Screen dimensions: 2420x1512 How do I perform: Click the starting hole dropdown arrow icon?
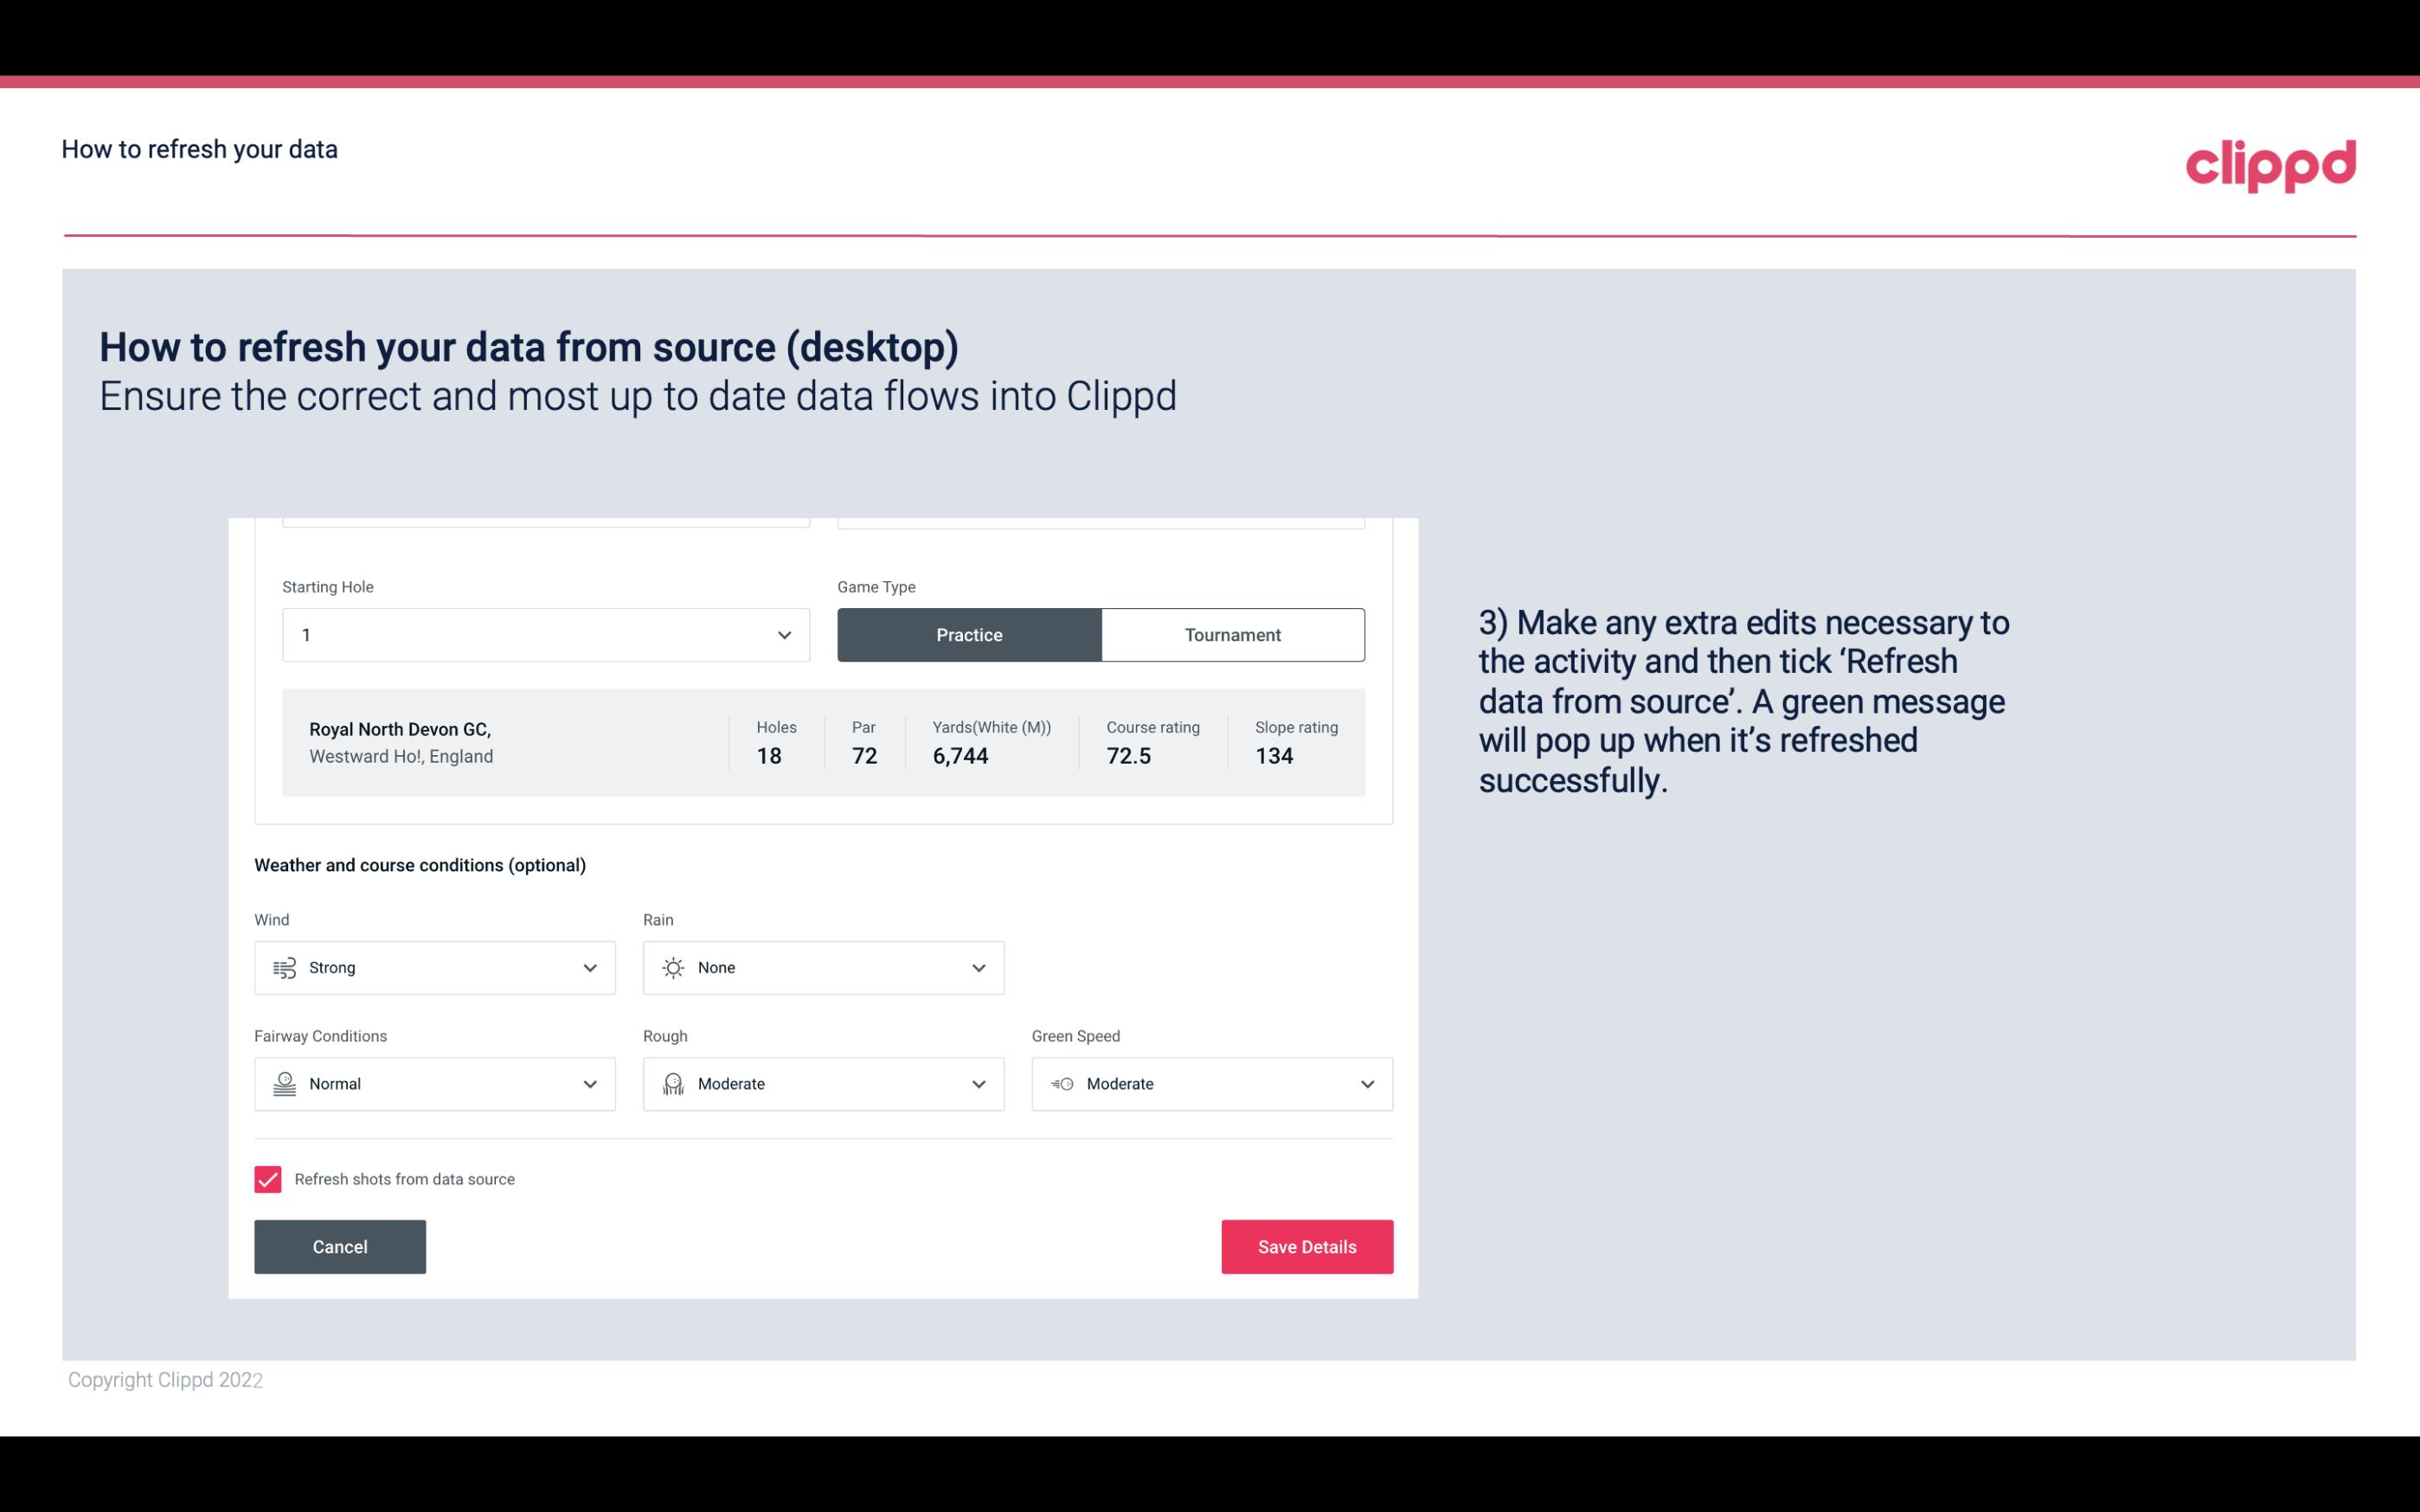click(782, 634)
